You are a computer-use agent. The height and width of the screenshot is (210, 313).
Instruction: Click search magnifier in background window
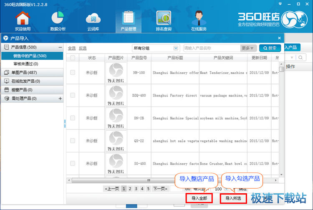pyautogui.click(x=300, y=58)
